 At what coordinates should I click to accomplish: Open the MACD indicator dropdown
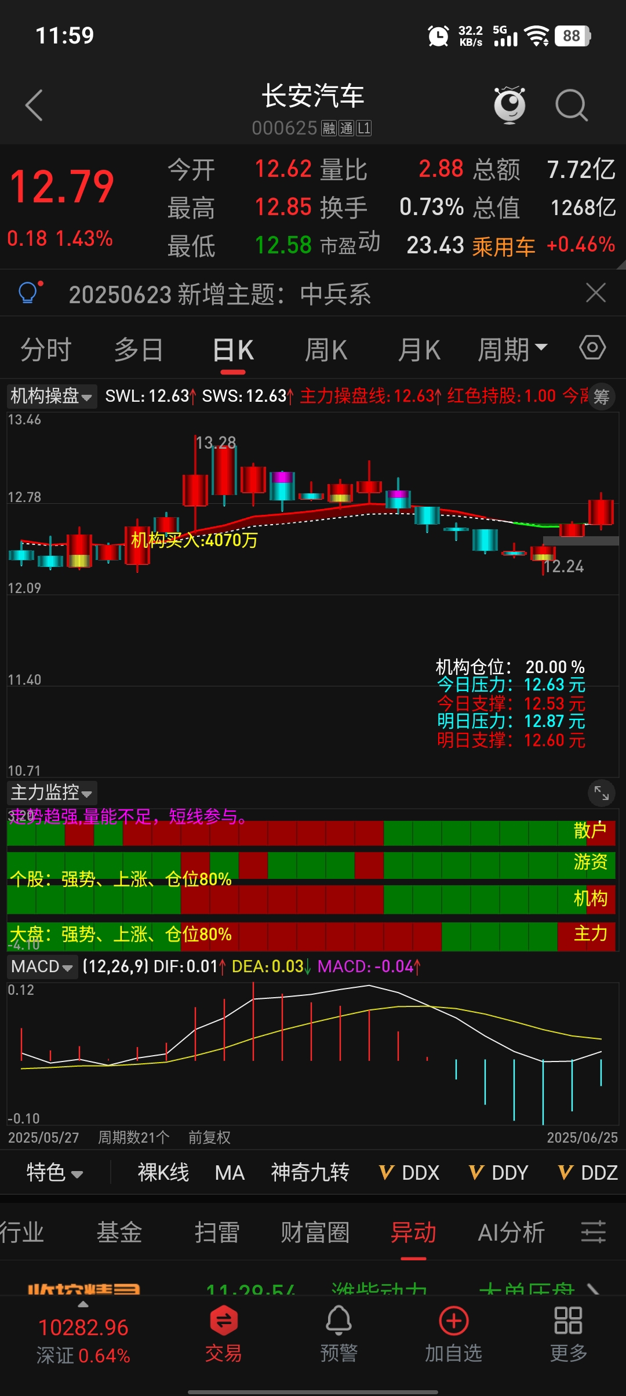tap(42, 966)
